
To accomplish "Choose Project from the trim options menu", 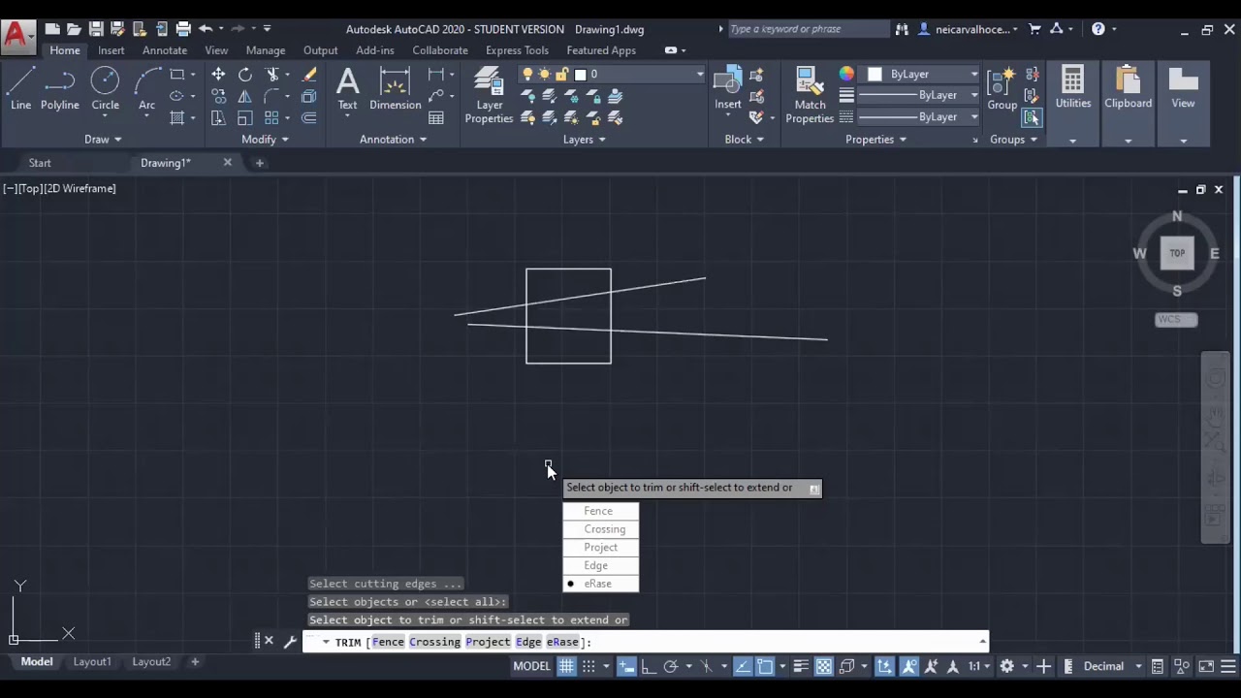I will click(601, 548).
